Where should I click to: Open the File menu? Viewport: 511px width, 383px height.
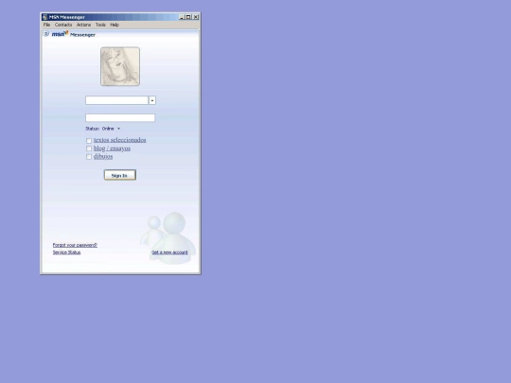[x=46, y=25]
